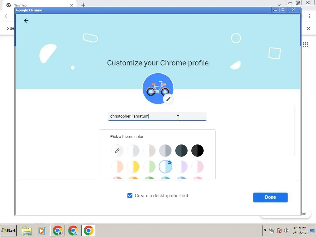Screen dimensions: 316x237
Task: Switch to first Chrome profile taskbar icon
Action: coord(58,231)
